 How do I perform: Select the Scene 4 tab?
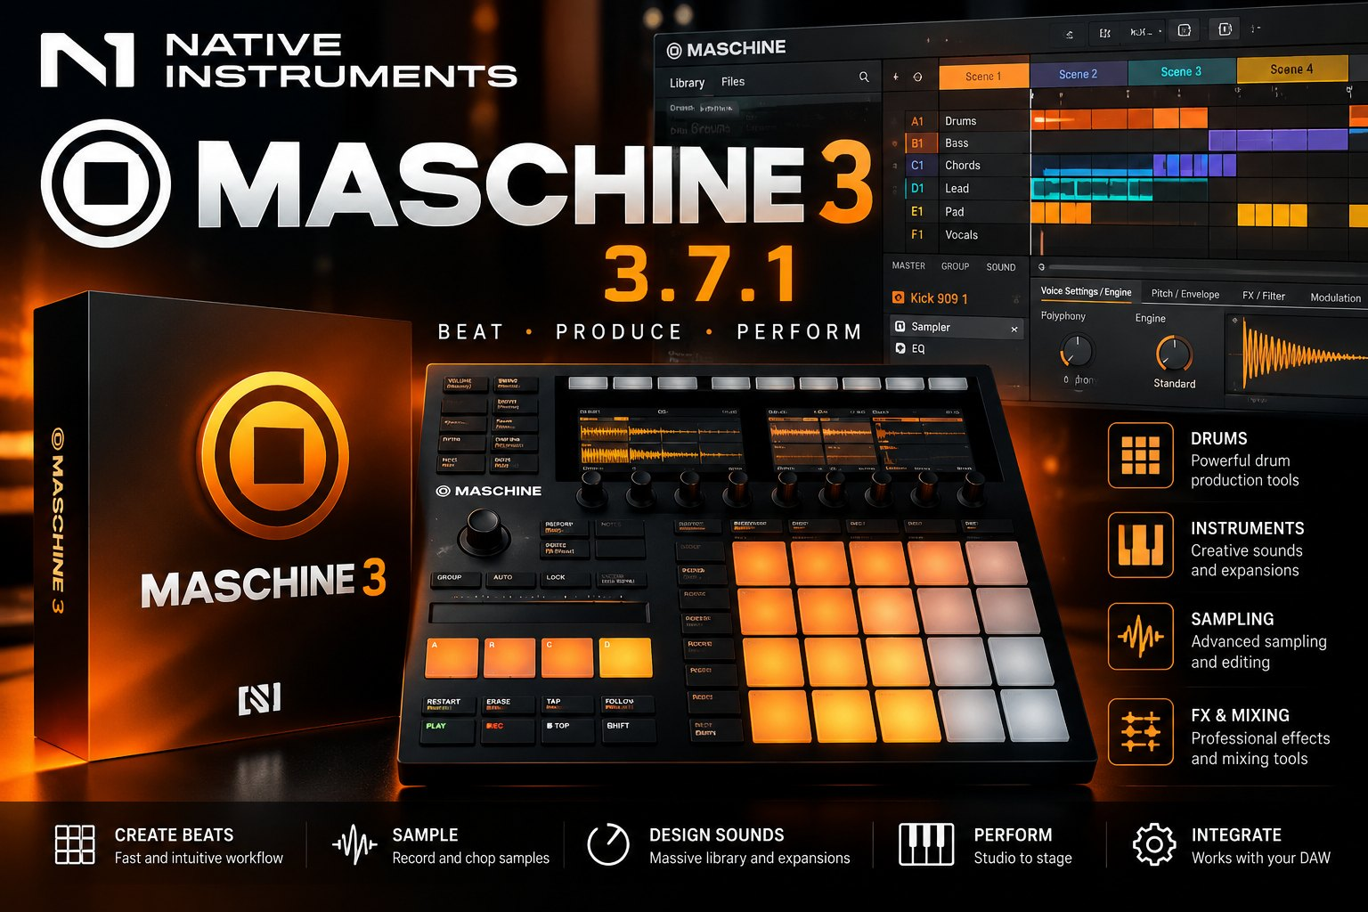[x=1291, y=69]
